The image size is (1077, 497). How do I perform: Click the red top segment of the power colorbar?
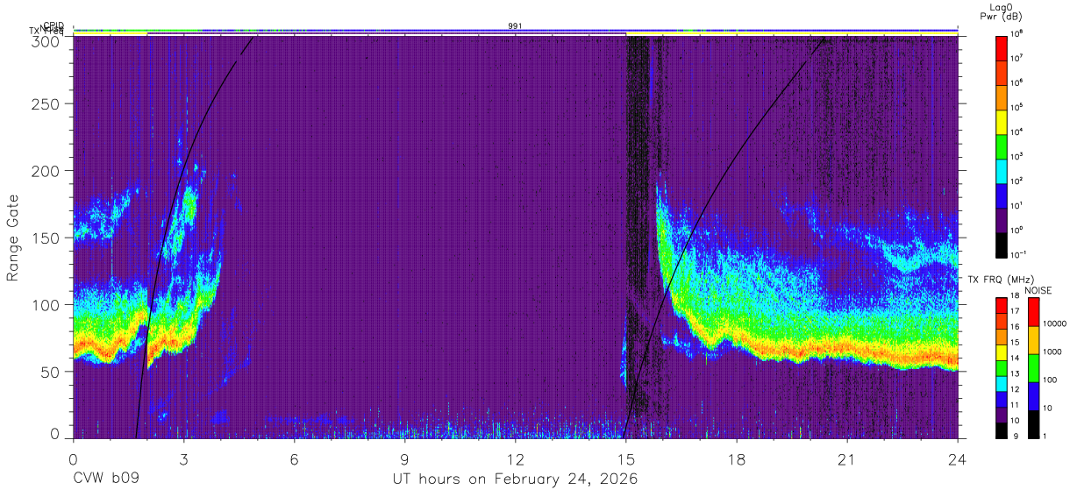[1002, 47]
